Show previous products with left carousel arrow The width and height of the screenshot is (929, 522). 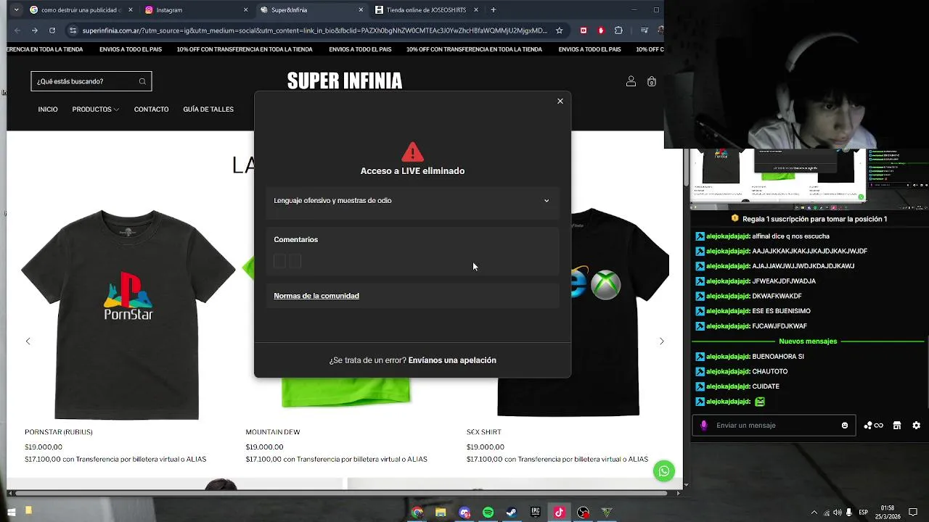click(28, 341)
